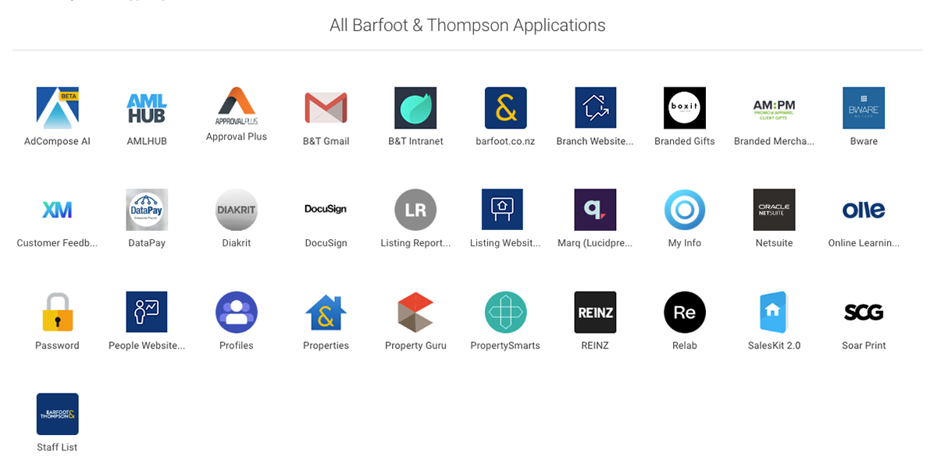
Task: Open the AM:PM Branded Merchandise app
Action: (x=774, y=108)
